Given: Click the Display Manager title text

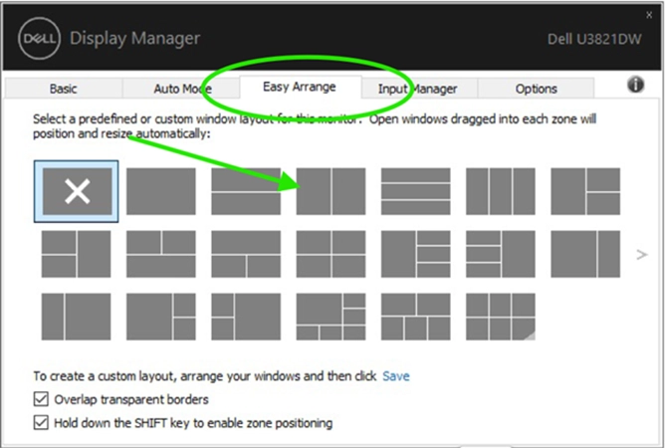Looking at the screenshot, I should point(134,38).
